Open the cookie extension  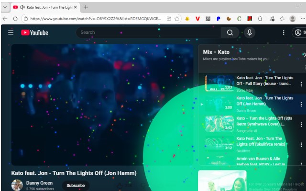[x=229, y=19]
